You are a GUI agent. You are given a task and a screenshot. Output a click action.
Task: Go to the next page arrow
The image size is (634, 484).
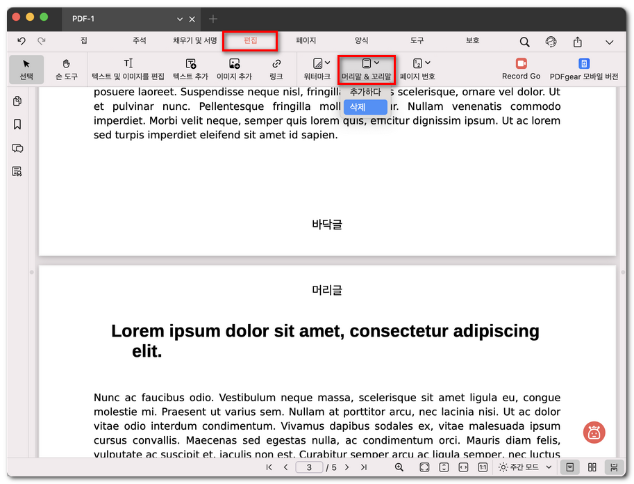347,467
